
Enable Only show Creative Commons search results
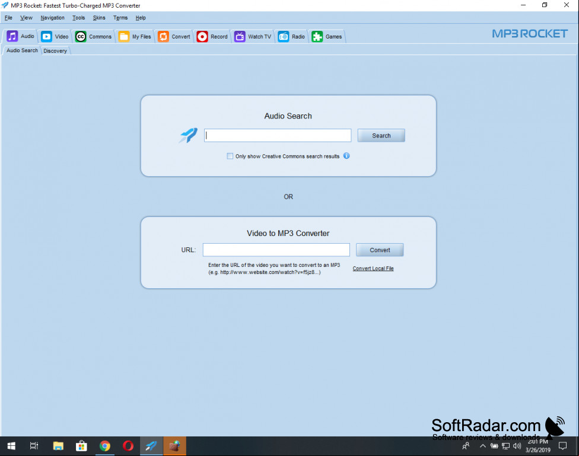230,156
